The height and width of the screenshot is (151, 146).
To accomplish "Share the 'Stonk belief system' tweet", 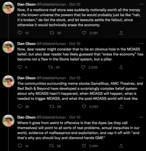I will point(121,67).
